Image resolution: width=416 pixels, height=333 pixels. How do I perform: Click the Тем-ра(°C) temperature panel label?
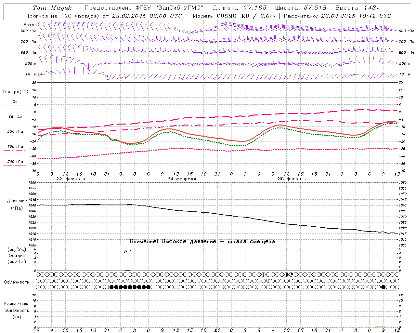[x=15, y=92]
